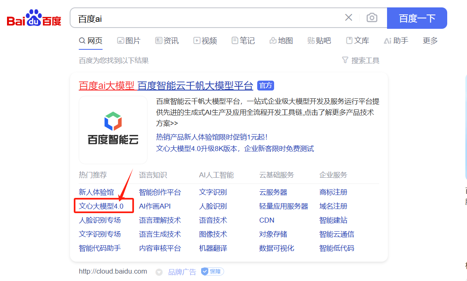
Task: Open the 域名注册 link
Action: pyautogui.click(x=333, y=207)
